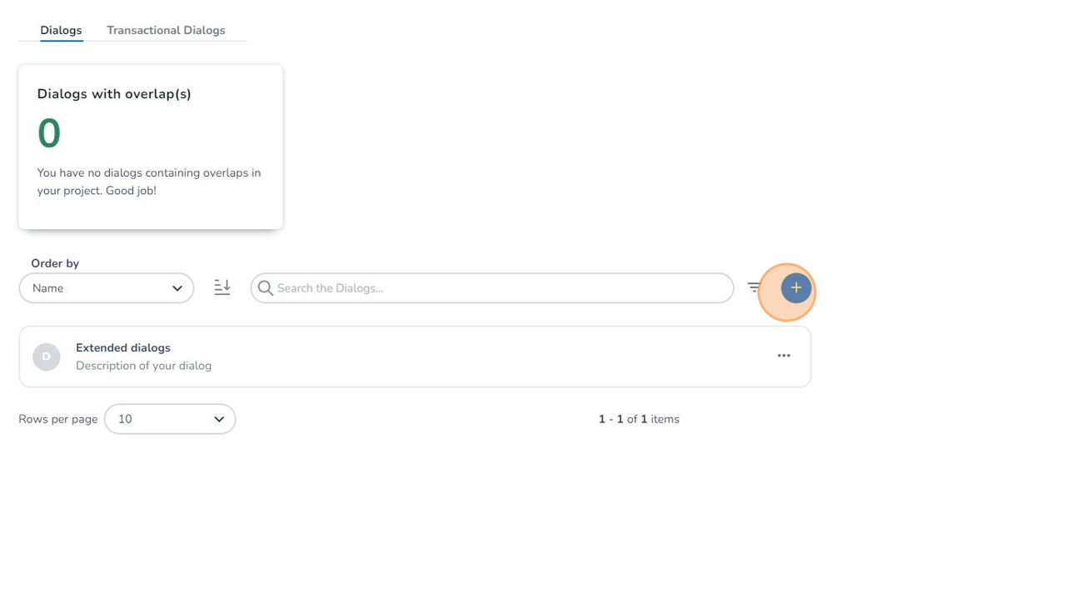Open the filter icon next to search
This screenshot has height=594, width=1066.
click(x=754, y=287)
